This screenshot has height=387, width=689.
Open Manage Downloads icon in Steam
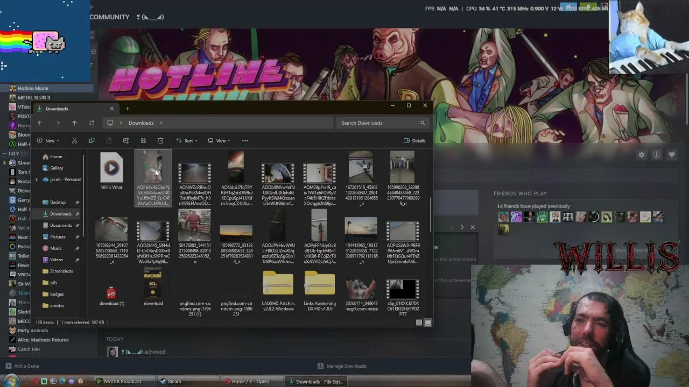point(321,366)
